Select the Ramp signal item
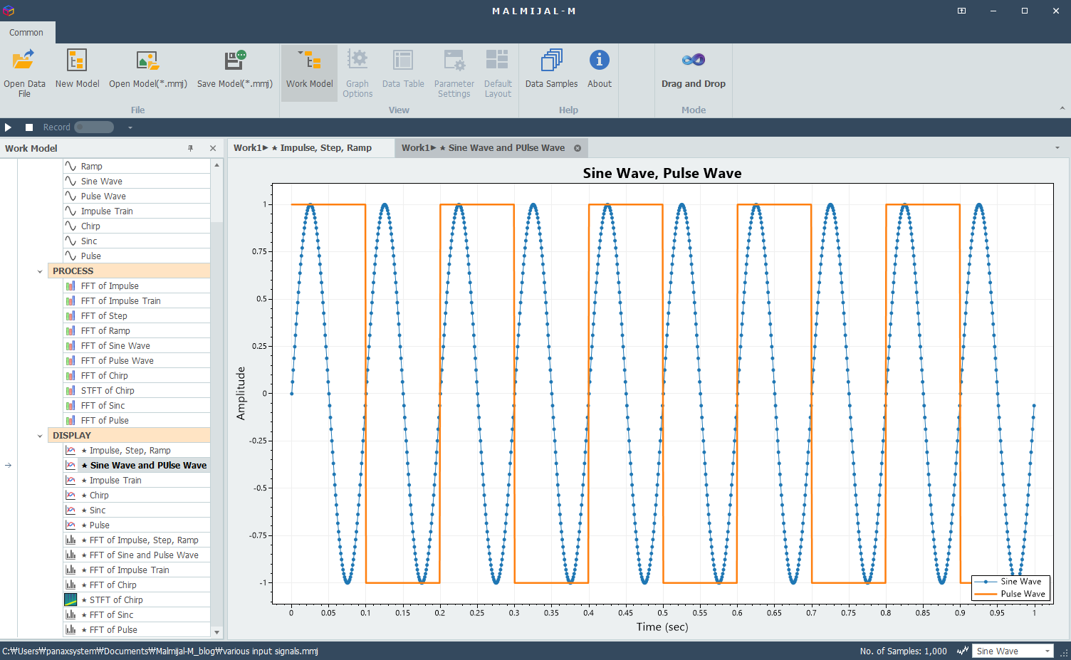 point(137,167)
